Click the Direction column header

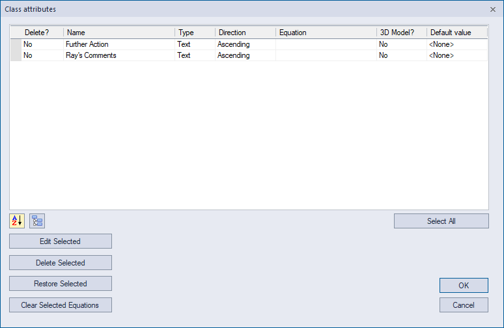point(245,33)
